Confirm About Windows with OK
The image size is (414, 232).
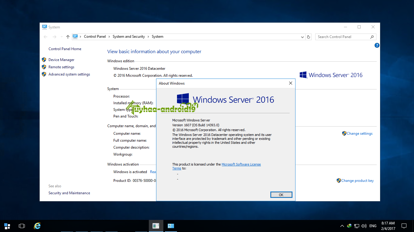point(281,195)
